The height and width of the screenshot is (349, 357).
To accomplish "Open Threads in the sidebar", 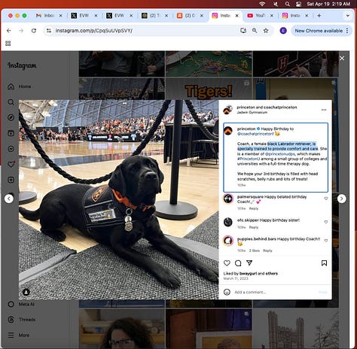I will tap(22, 320).
